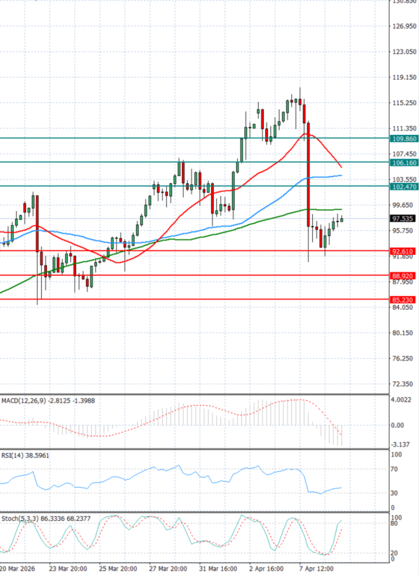Viewport: 419px width, 575px height.
Task: Click the 88.920 support price tag
Action: (x=403, y=276)
